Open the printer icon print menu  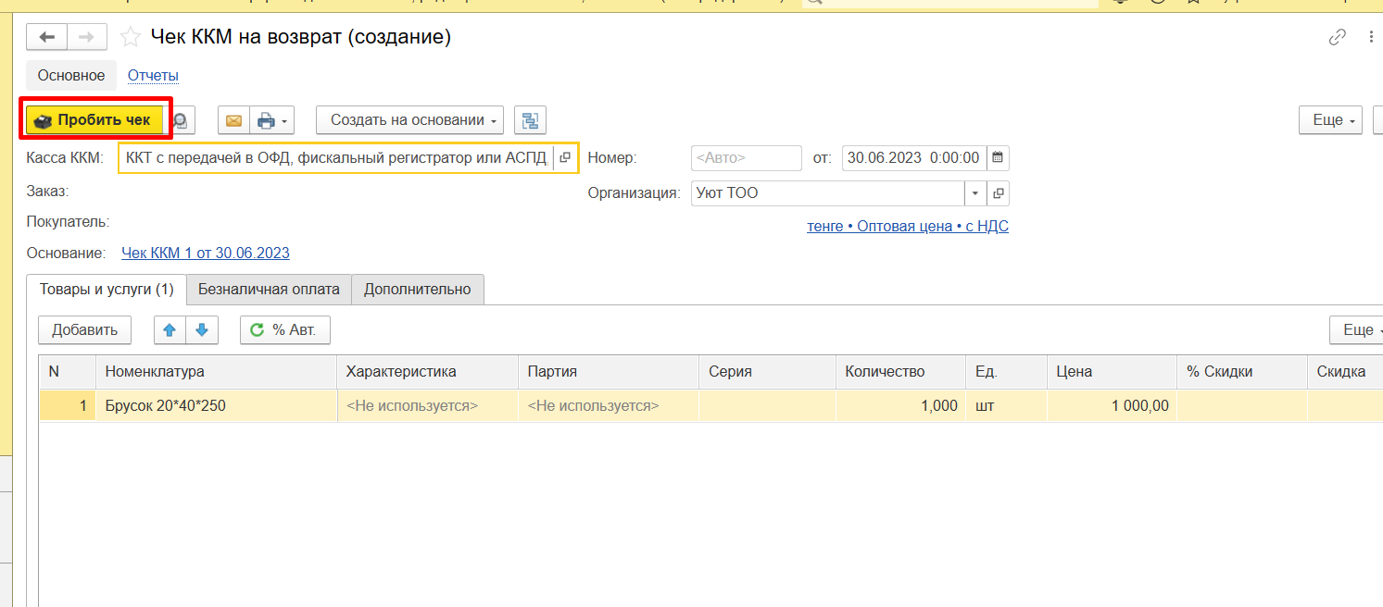tap(272, 120)
